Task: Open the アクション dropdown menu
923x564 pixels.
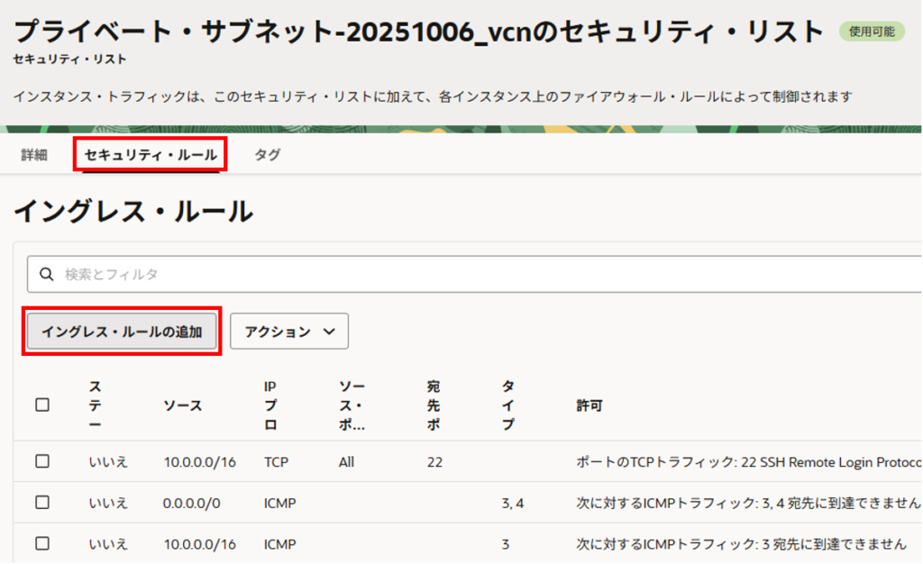Action: 289,332
